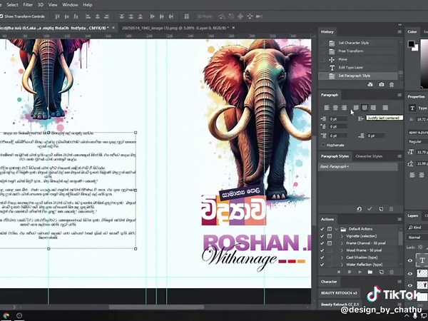
Task: Click the Add space after paragraph field
Action: tap(376, 136)
